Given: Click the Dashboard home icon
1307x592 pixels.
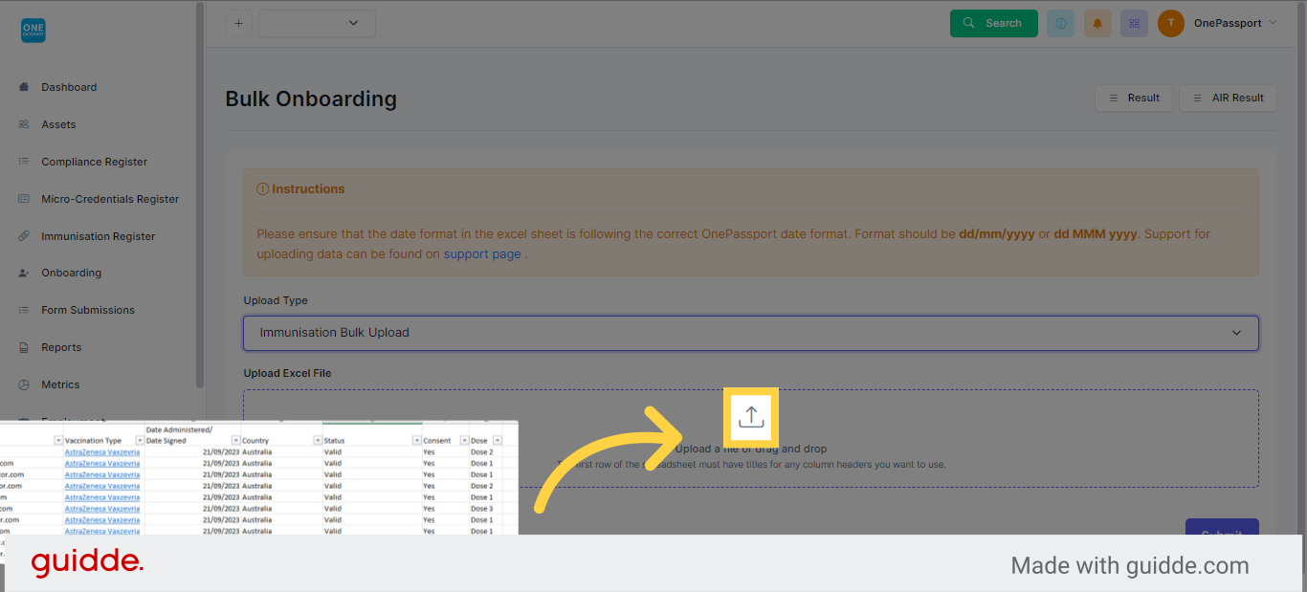Looking at the screenshot, I should pyautogui.click(x=24, y=87).
